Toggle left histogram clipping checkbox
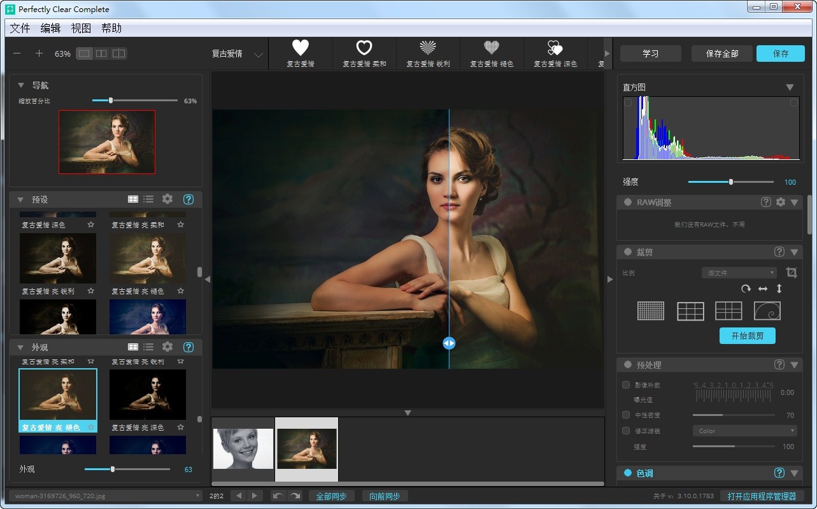Viewport: 817px width, 509px height. pos(629,103)
